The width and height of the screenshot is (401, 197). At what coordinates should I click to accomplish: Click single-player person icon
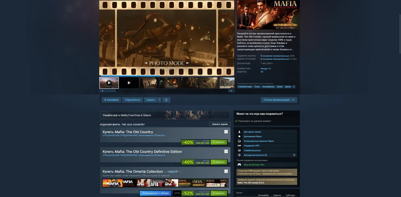pyautogui.click(x=239, y=132)
